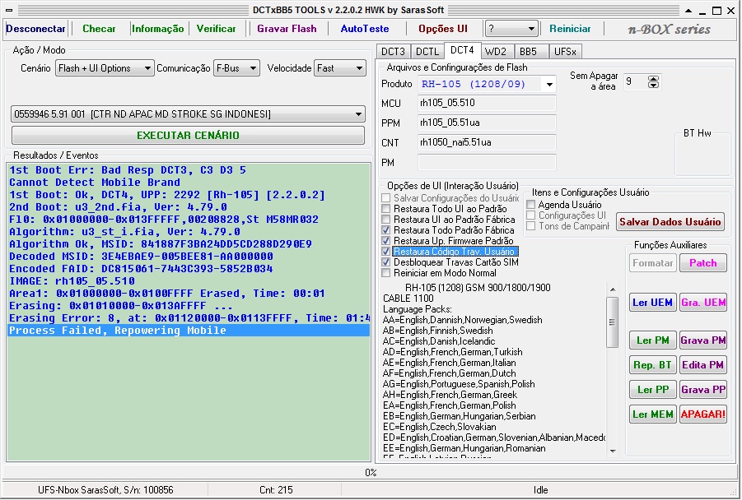Open Opções UI
The height and width of the screenshot is (500, 742).
tap(443, 29)
